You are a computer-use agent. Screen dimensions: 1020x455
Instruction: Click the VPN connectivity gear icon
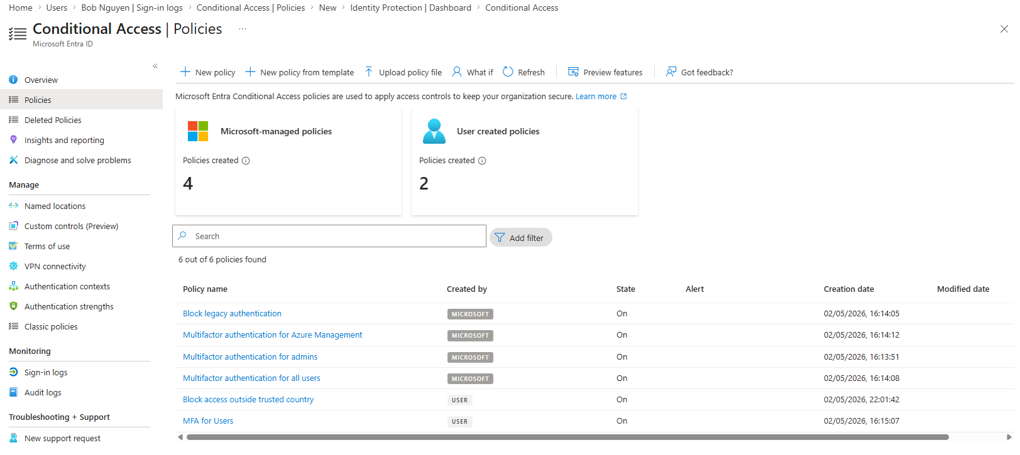13,266
